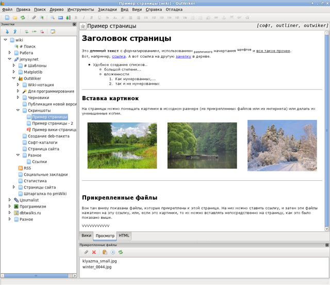Click the yellow note properties icon in notes toolbar
Image resolution: width=330 pixels, height=285 pixels.
coord(53,31)
